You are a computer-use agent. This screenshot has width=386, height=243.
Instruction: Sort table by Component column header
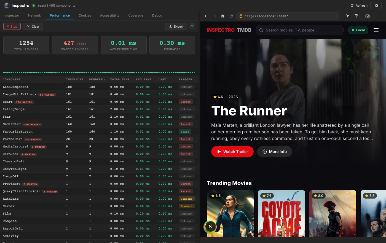11,80
